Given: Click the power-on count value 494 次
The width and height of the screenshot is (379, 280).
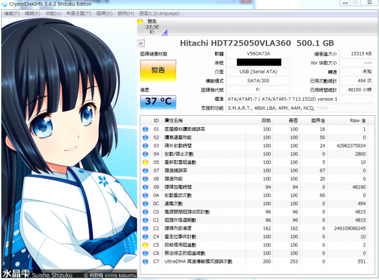Looking at the screenshot, I should tap(356, 81).
